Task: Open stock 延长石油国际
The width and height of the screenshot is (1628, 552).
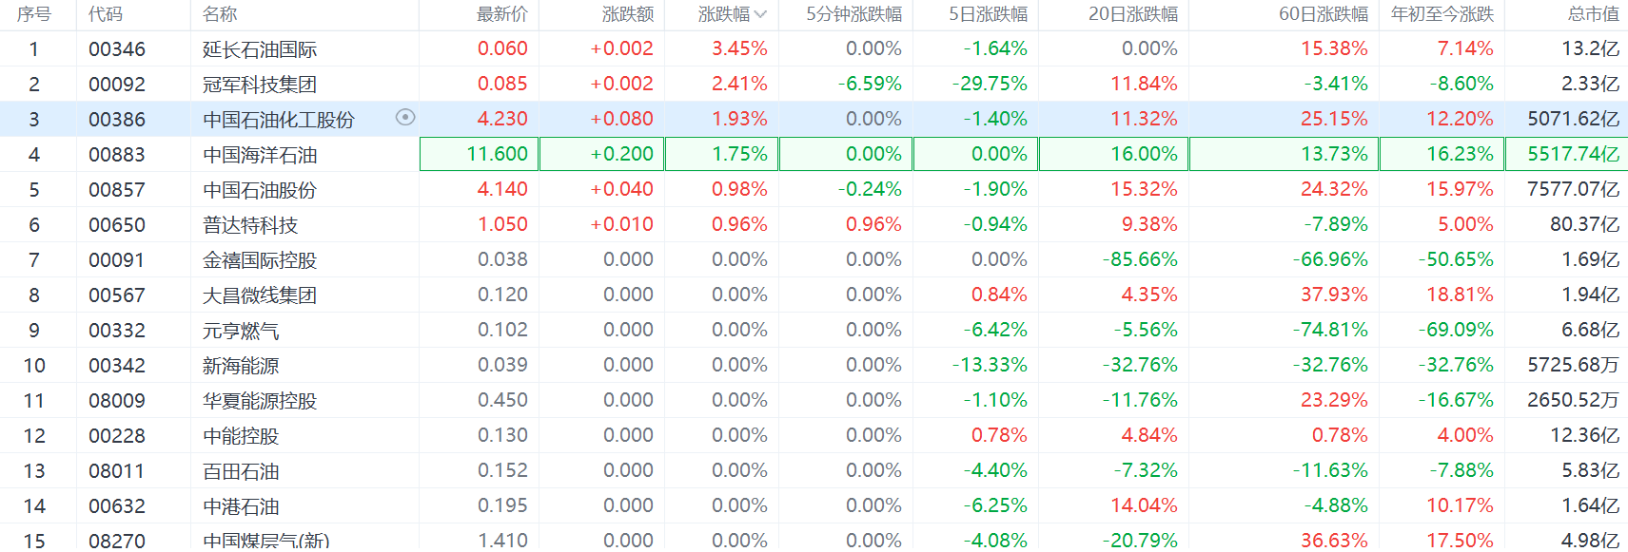Action: tap(260, 49)
